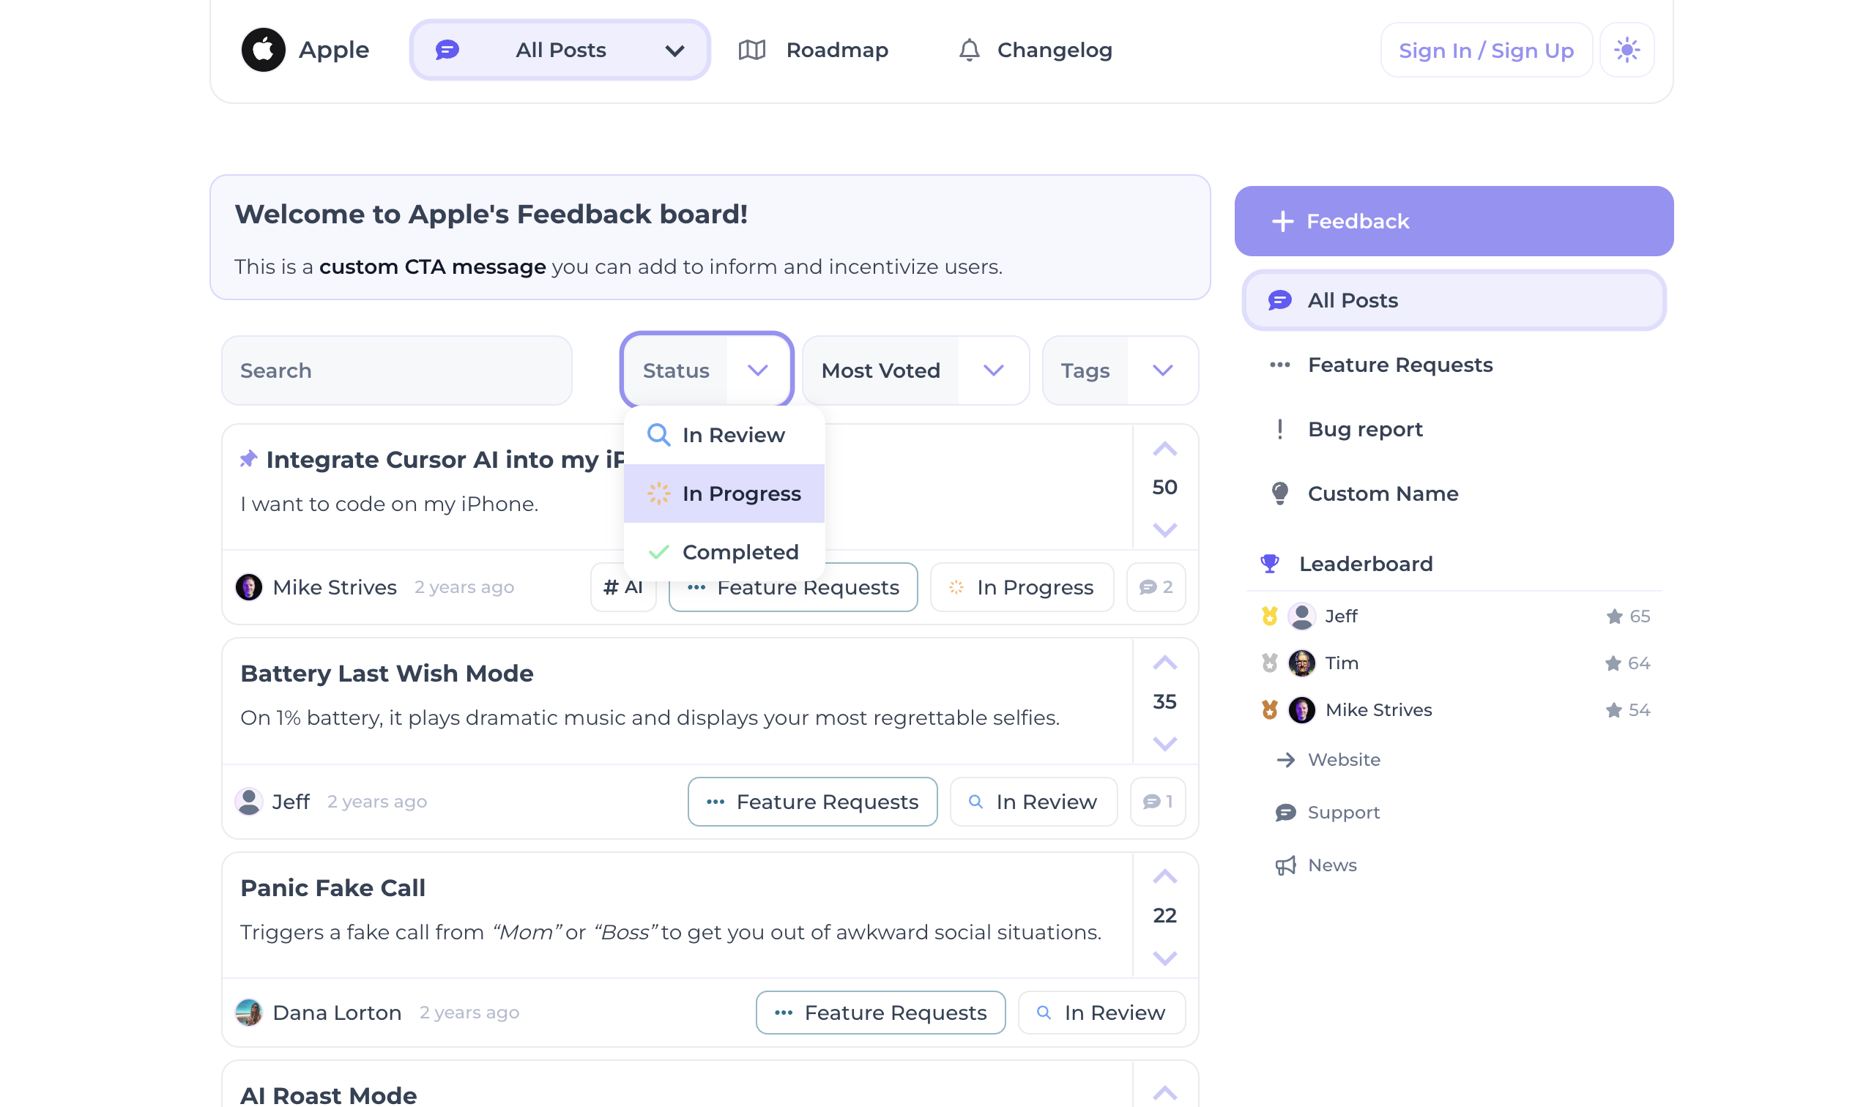
Task: Open the Panic Fake Call post
Action: click(x=332, y=887)
